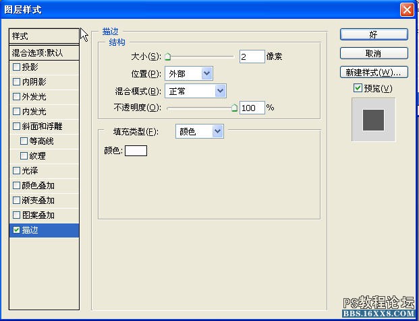Toggle the 预览(V) preview checkbox
The width and height of the screenshot is (419, 321).
(358, 88)
